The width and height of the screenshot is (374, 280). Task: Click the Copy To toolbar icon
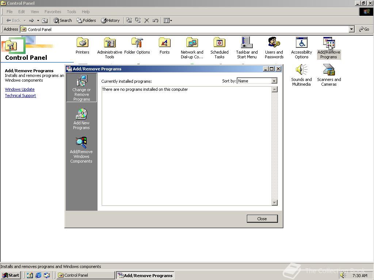tap(138, 20)
